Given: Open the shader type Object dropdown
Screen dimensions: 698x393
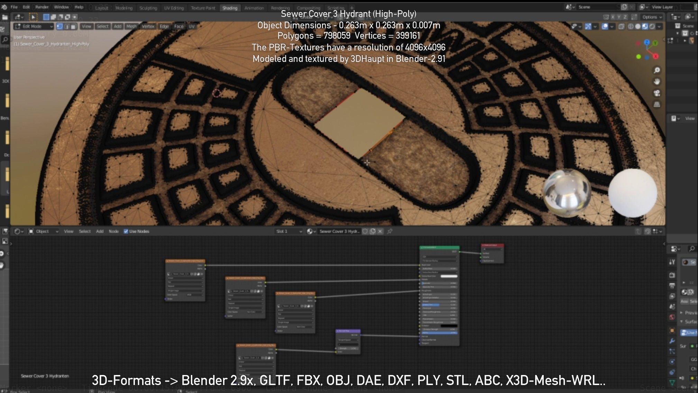Looking at the screenshot, I should click(x=43, y=231).
